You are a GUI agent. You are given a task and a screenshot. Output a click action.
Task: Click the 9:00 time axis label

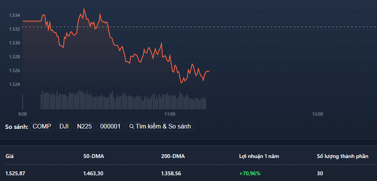tap(23, 114)
